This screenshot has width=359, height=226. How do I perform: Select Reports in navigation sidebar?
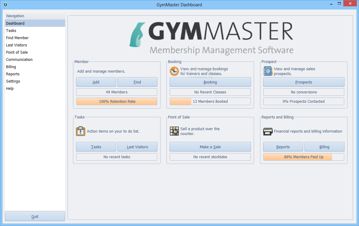[x=35, y=74]
